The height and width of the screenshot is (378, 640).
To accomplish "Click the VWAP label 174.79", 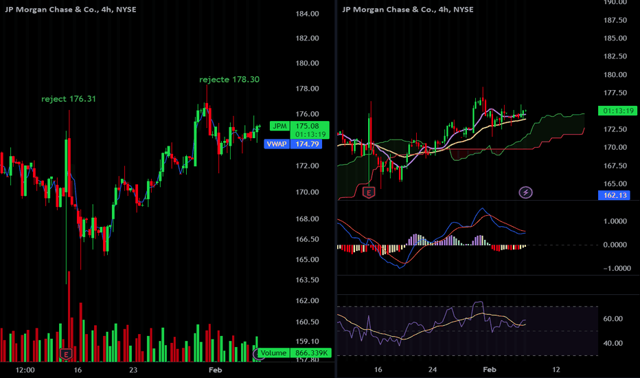I will pyautogui.click(x=293, y=144).
